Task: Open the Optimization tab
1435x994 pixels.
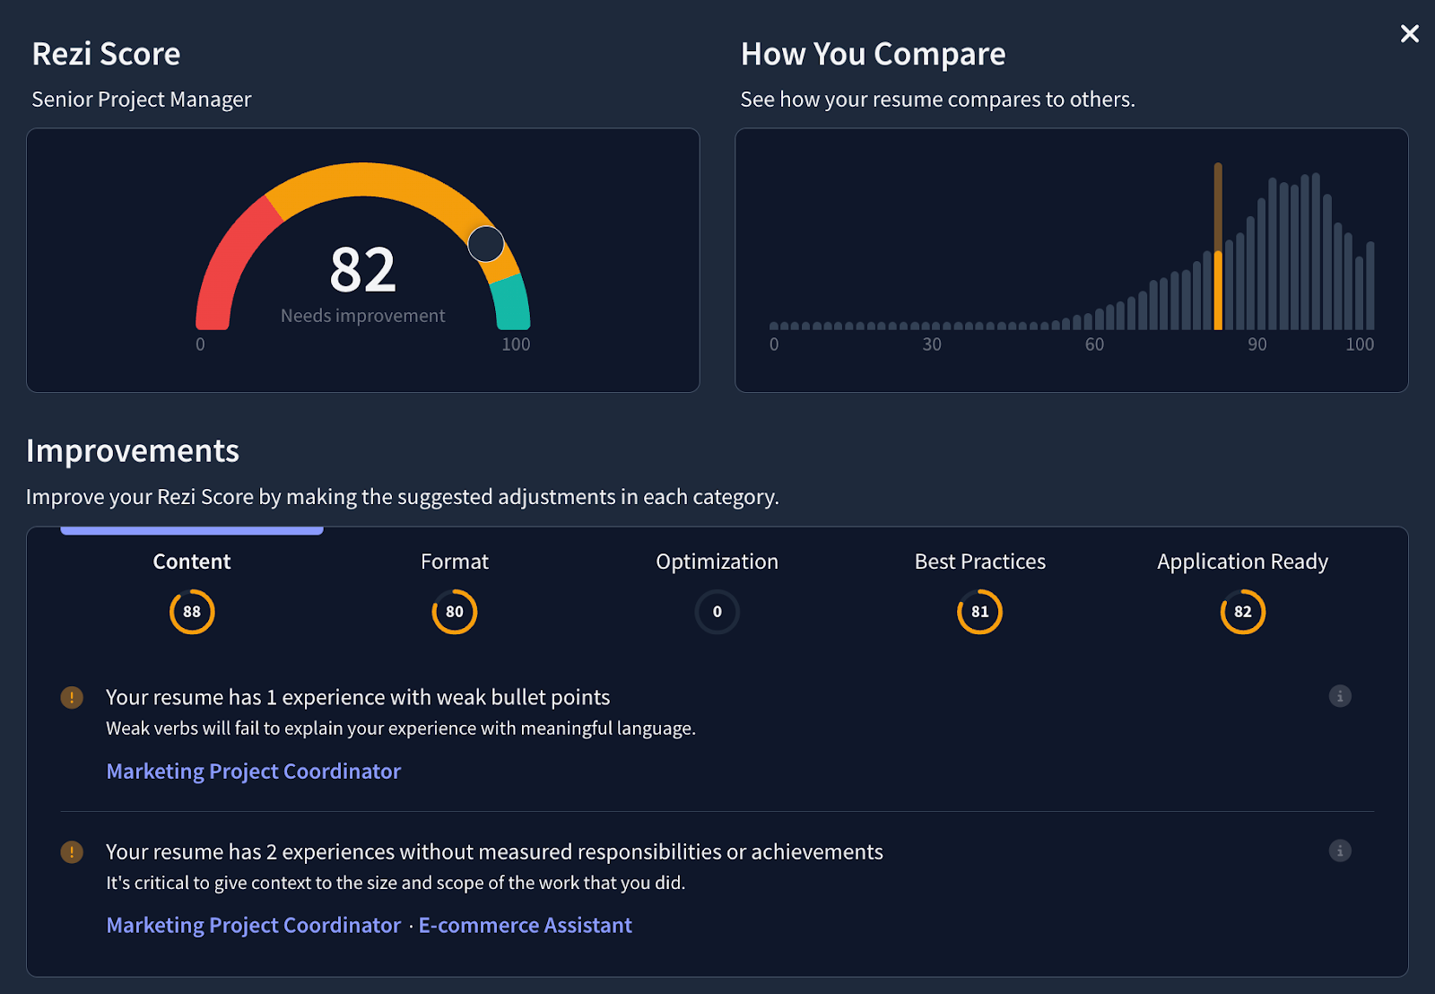Action: click(x=717, y=562)
